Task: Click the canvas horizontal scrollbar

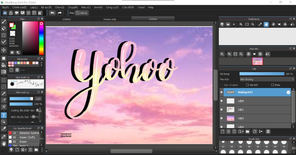Action: [131, 151]
